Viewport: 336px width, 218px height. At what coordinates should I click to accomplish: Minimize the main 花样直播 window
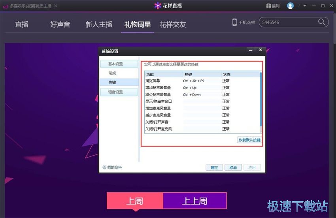pyautogui.click(x=314, y=6)
